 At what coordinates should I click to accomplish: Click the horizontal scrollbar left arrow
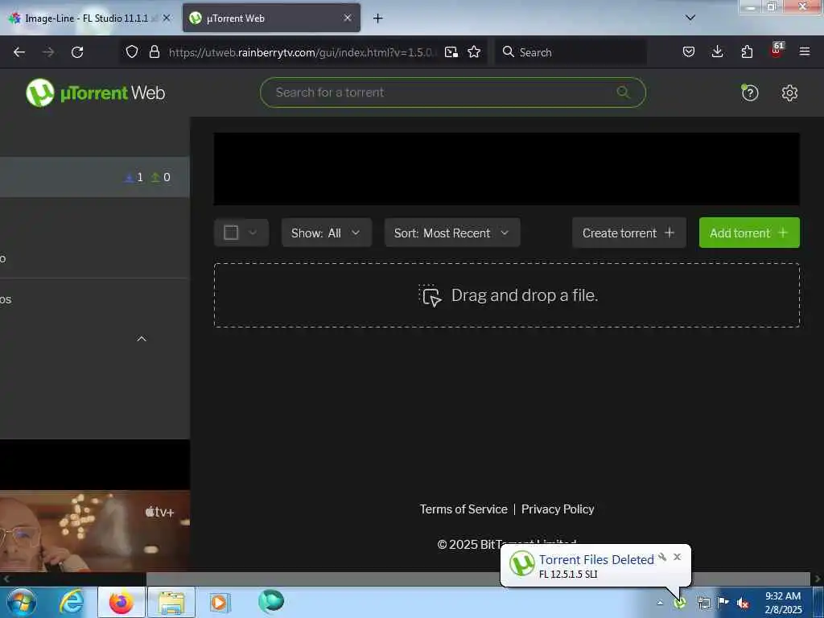coord(6,579)
